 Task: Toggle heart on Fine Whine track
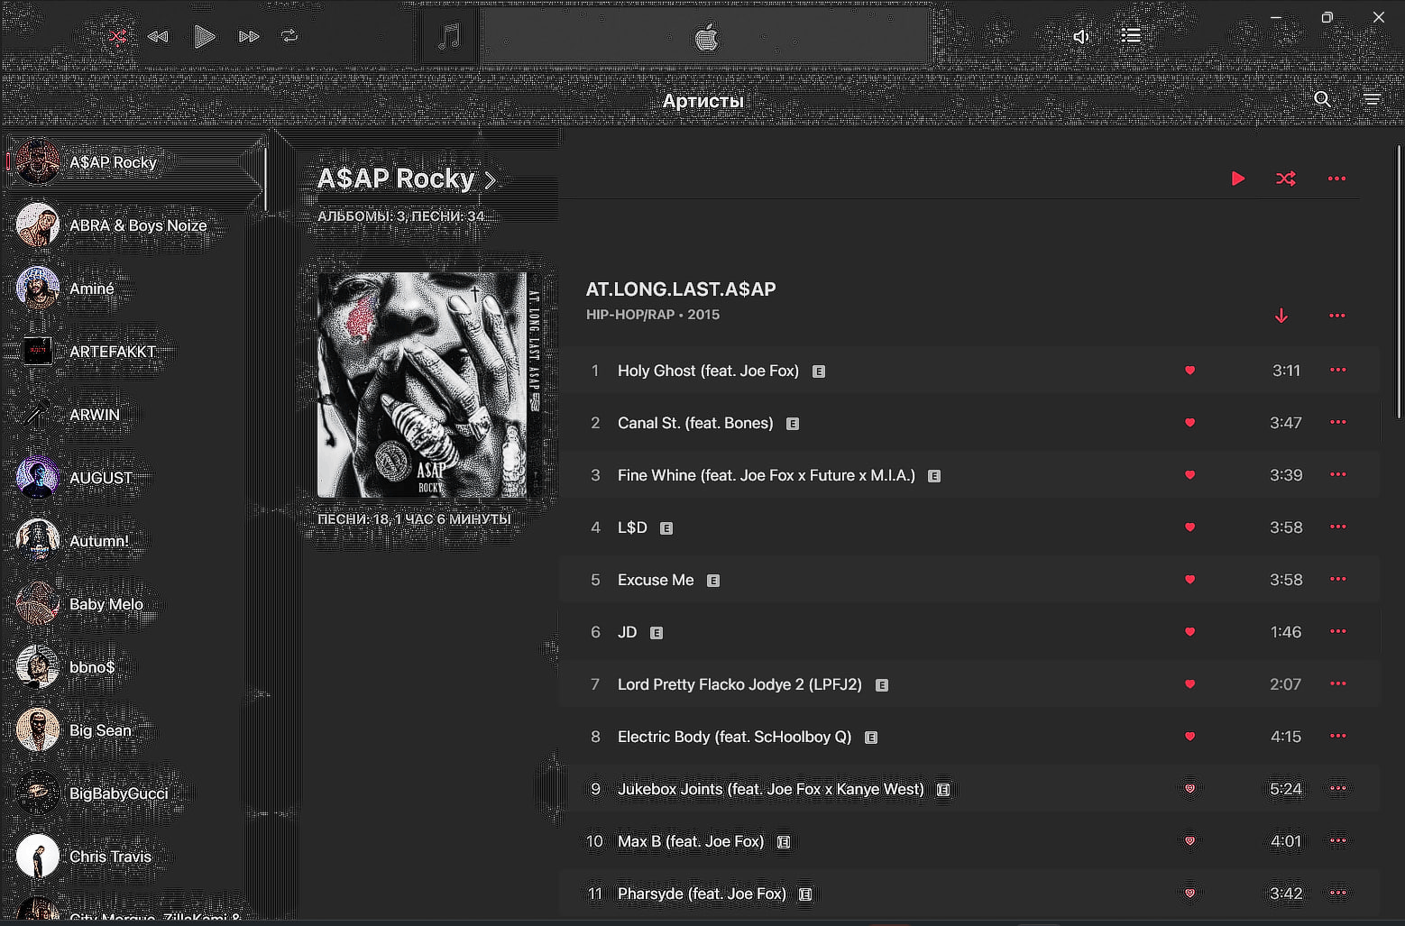click(x=1189, y=475)
